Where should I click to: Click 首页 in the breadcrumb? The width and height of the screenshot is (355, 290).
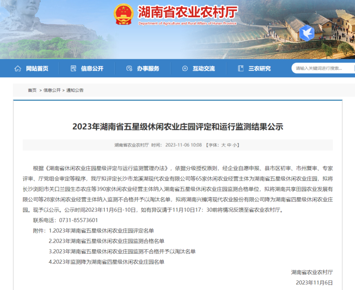pyautogui.click(x=32, y=90)
